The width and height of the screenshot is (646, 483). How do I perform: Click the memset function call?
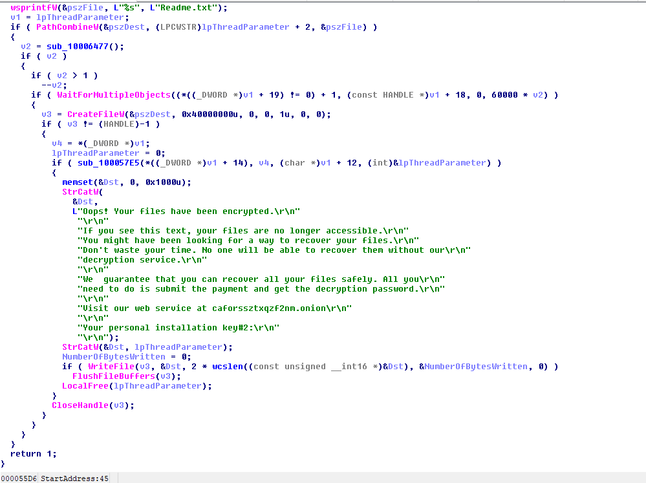point(78,182)
